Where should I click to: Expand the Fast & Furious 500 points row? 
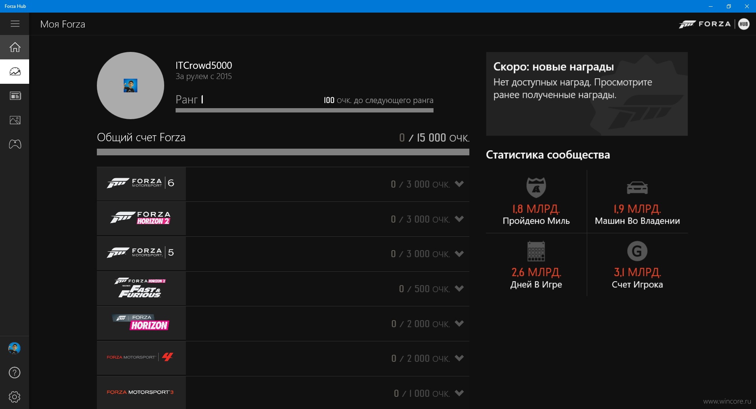tap(283, 289)
